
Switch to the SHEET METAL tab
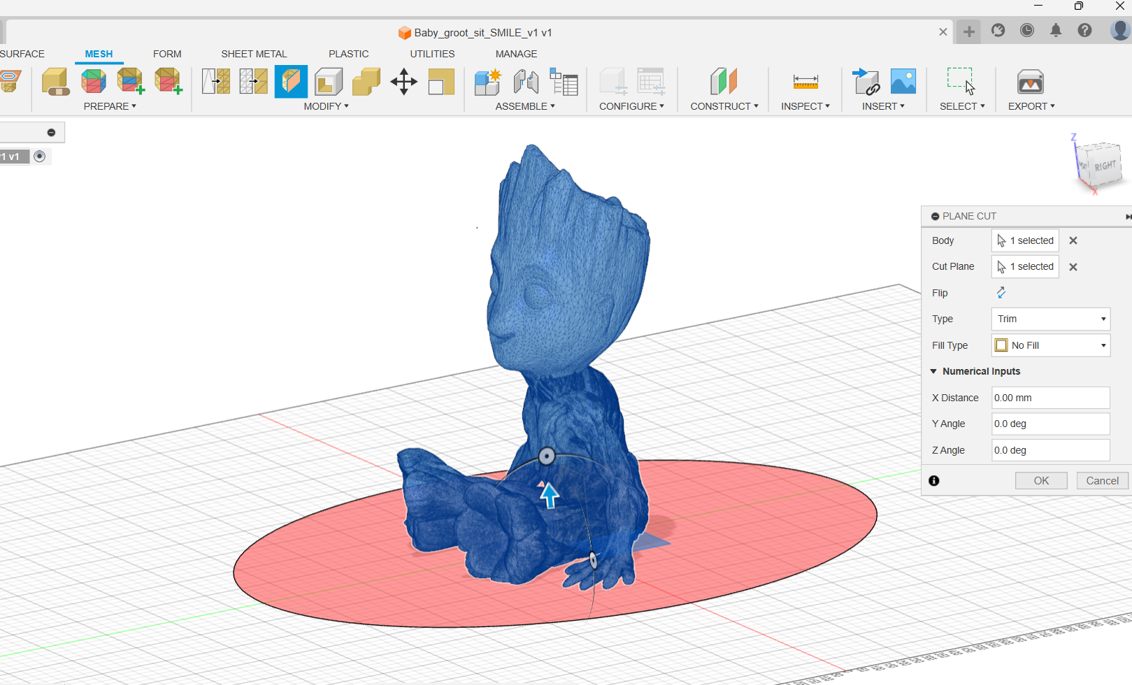click(254, 54)
